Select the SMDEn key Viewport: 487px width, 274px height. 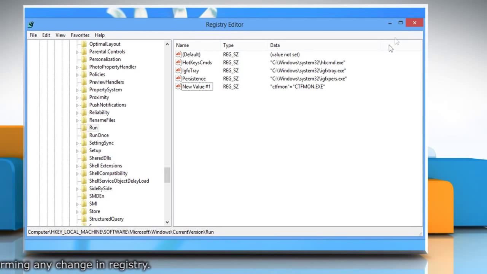pos(97,196)
